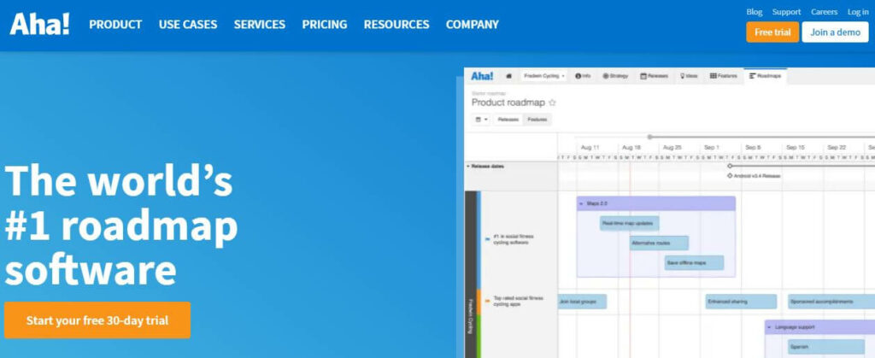The image size is (875, 358).
Task: Select the Roadmaps tab
Action: (765, 76)
